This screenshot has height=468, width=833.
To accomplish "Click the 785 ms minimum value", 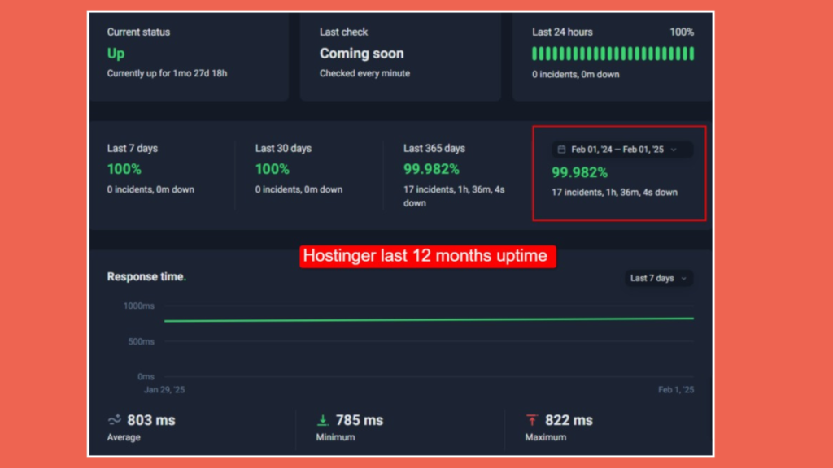I will [360, 420].
